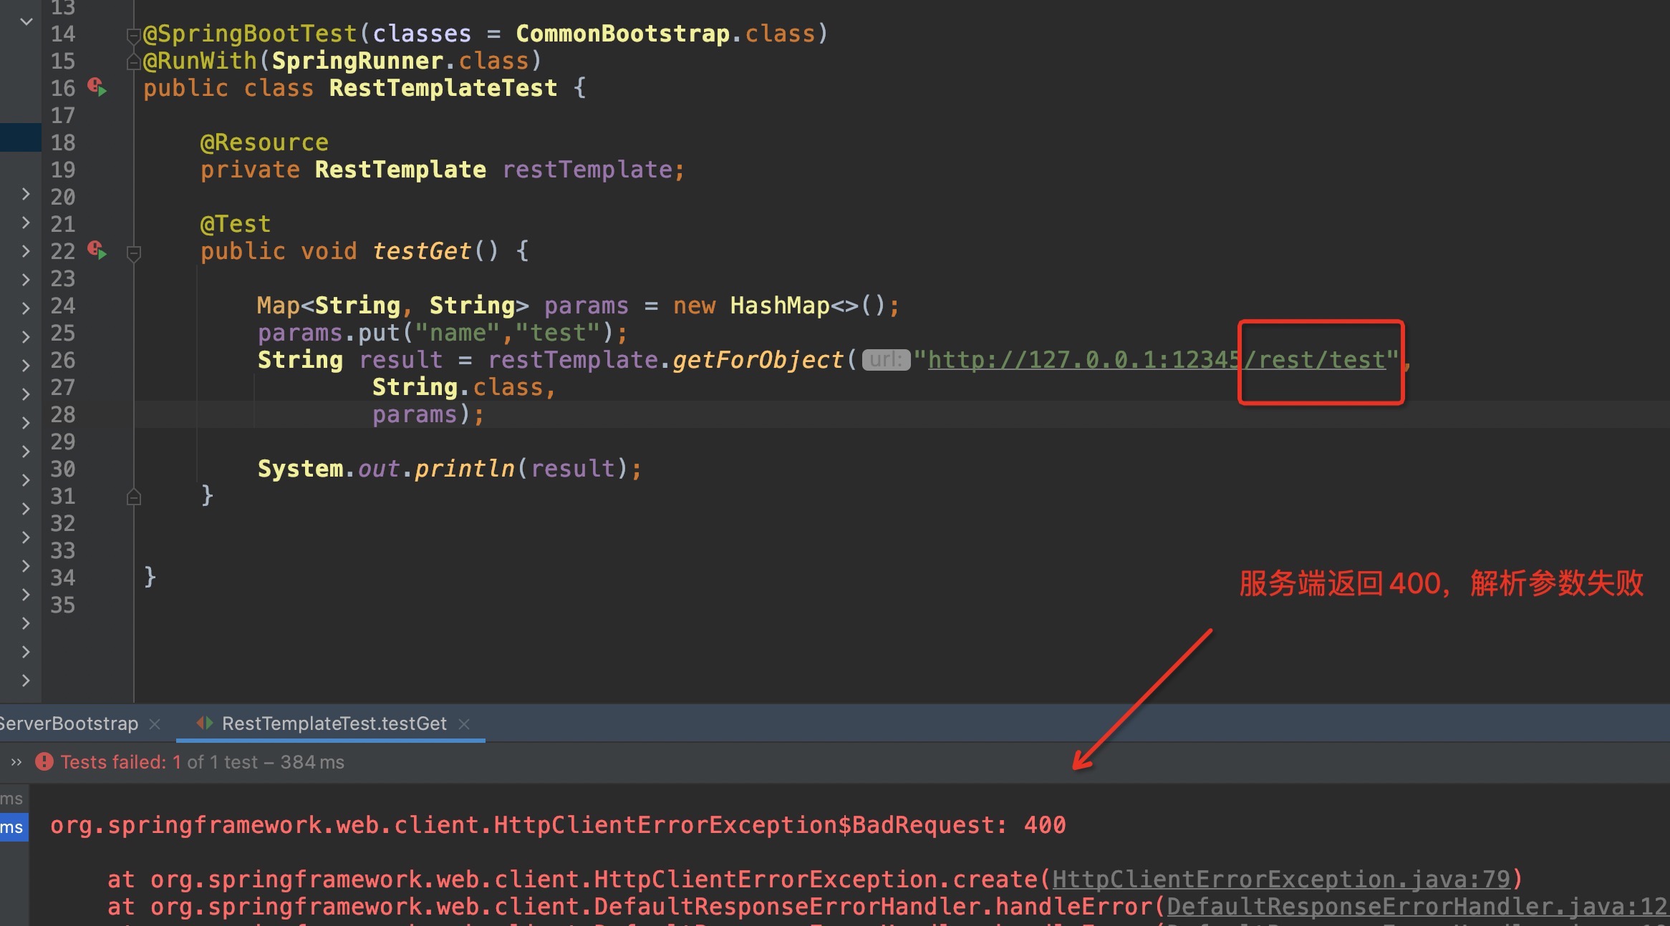Click the red error circle next to 'Tests failed'
1670x926 pixels.
(44, 762)
